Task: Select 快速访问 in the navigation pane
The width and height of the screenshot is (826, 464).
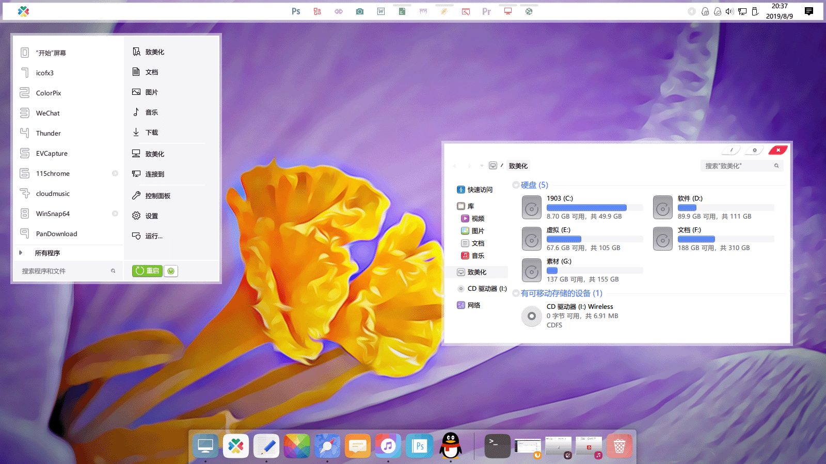Action: click(x=480, y=190)
